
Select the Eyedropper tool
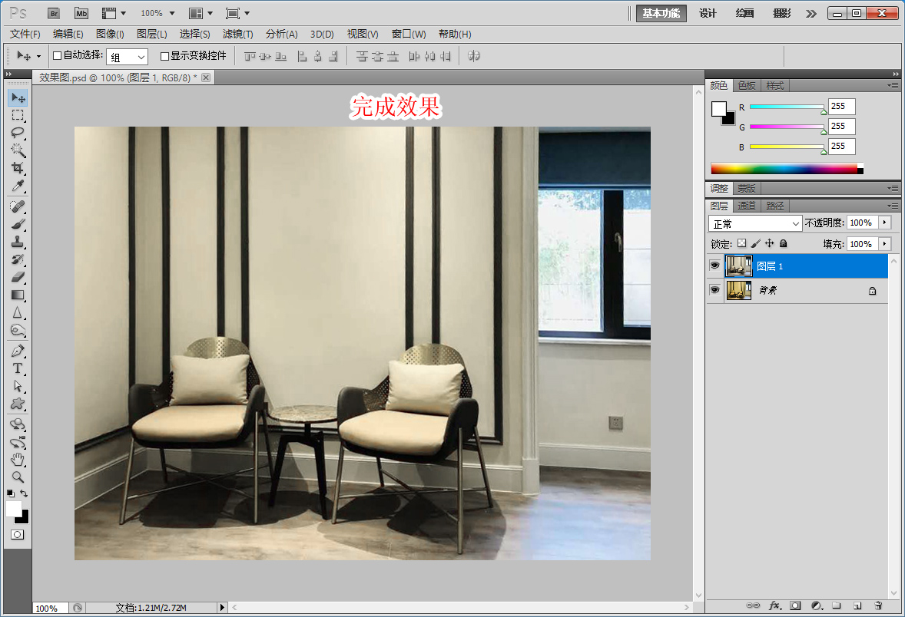(18, 186)
